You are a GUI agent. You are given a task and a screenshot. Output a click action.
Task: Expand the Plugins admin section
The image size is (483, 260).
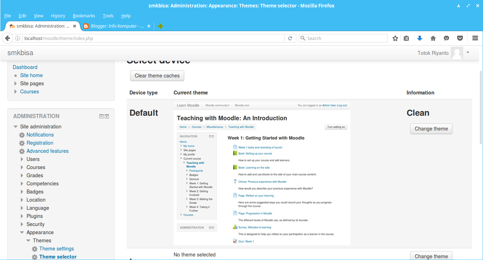(x=22, y=216)
